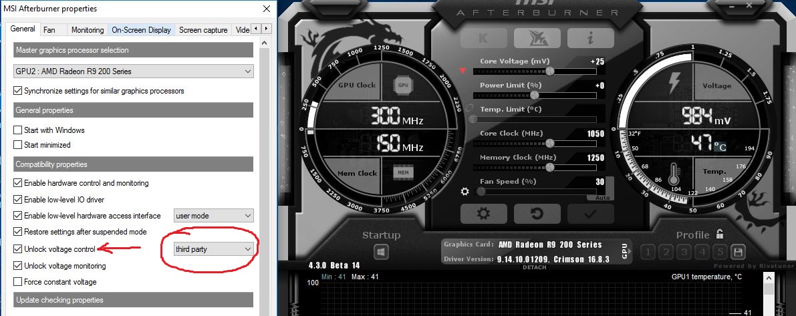
Task: Click the DETACH label below driver version
Action: [535, 267]
